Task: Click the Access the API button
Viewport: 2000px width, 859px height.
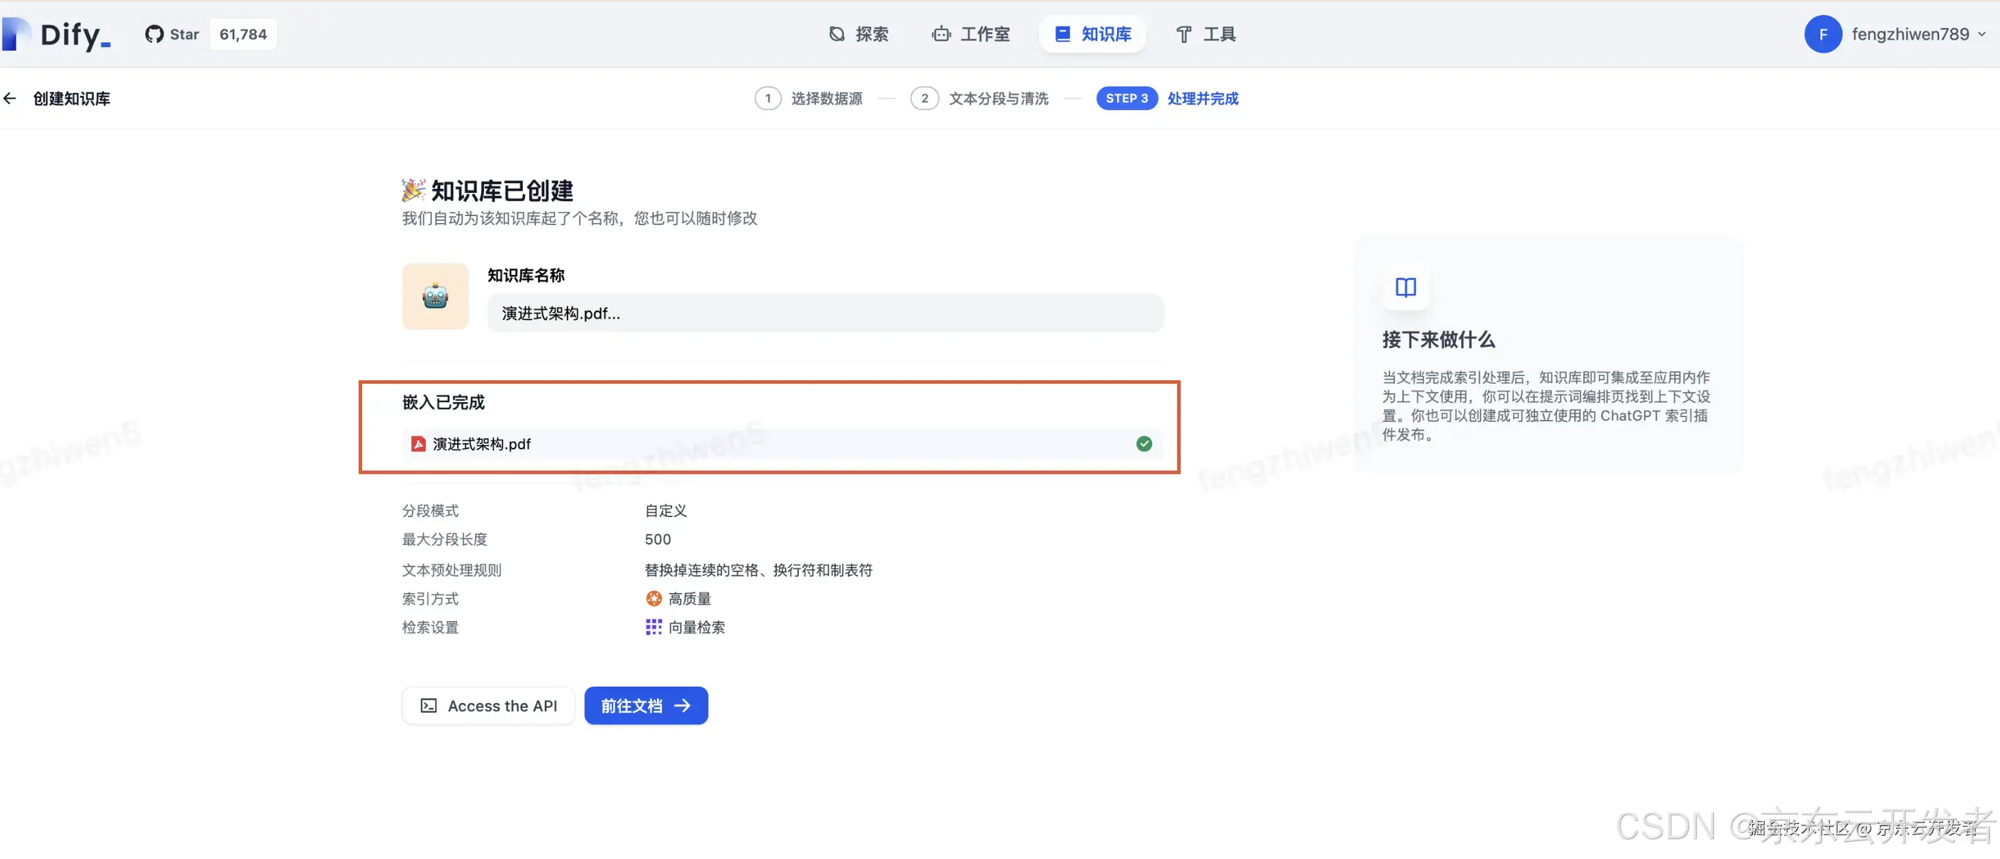Action: 488,705
